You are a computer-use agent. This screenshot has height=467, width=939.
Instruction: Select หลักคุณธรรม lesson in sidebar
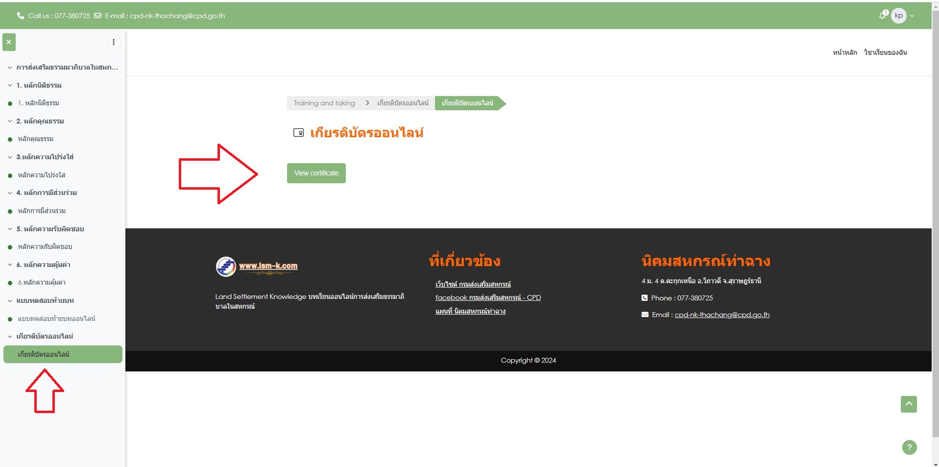pos(36,139)
